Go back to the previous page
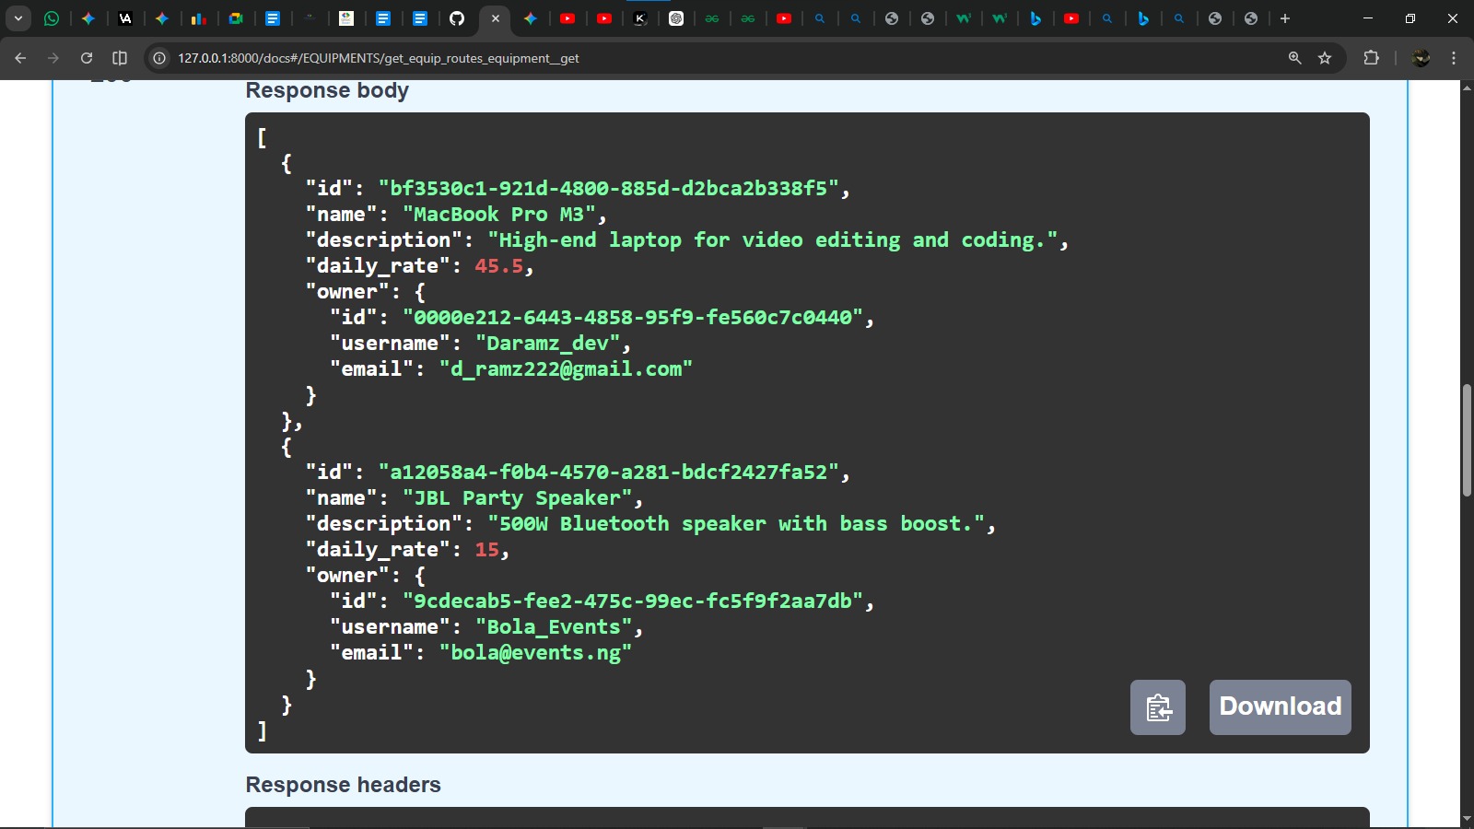 tap(20, 58)
